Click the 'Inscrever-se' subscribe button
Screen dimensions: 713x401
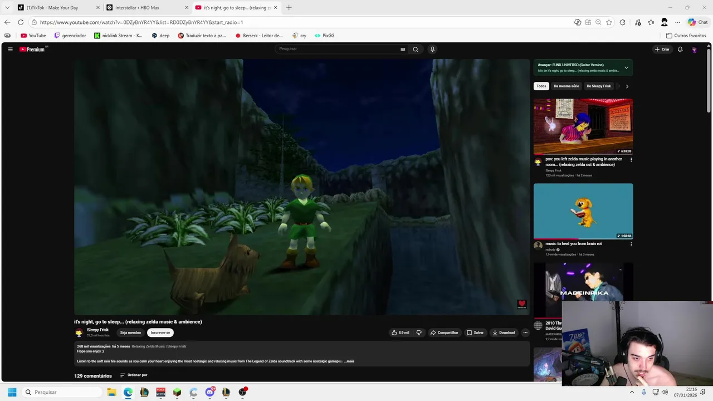point(160,332)
